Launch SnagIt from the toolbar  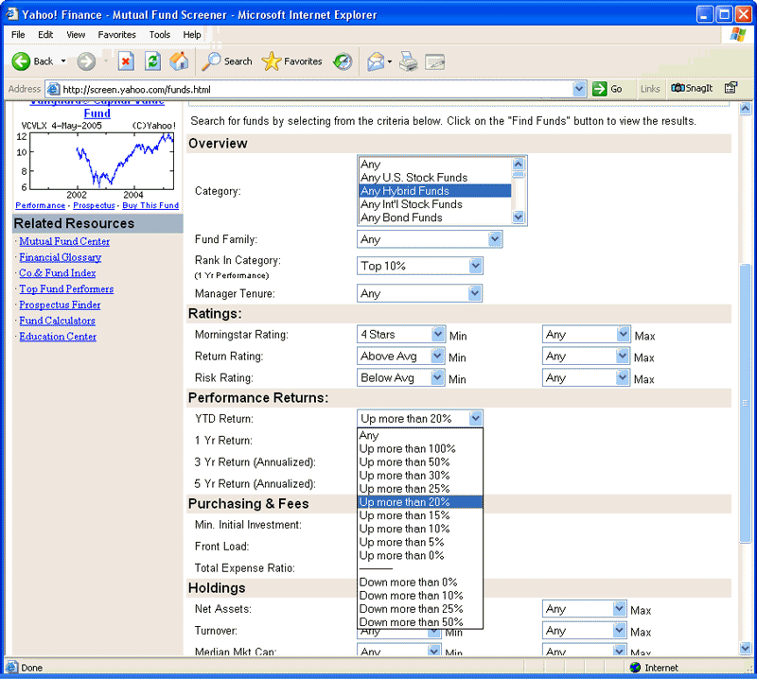pyautogui.click(x=692, y=88)
